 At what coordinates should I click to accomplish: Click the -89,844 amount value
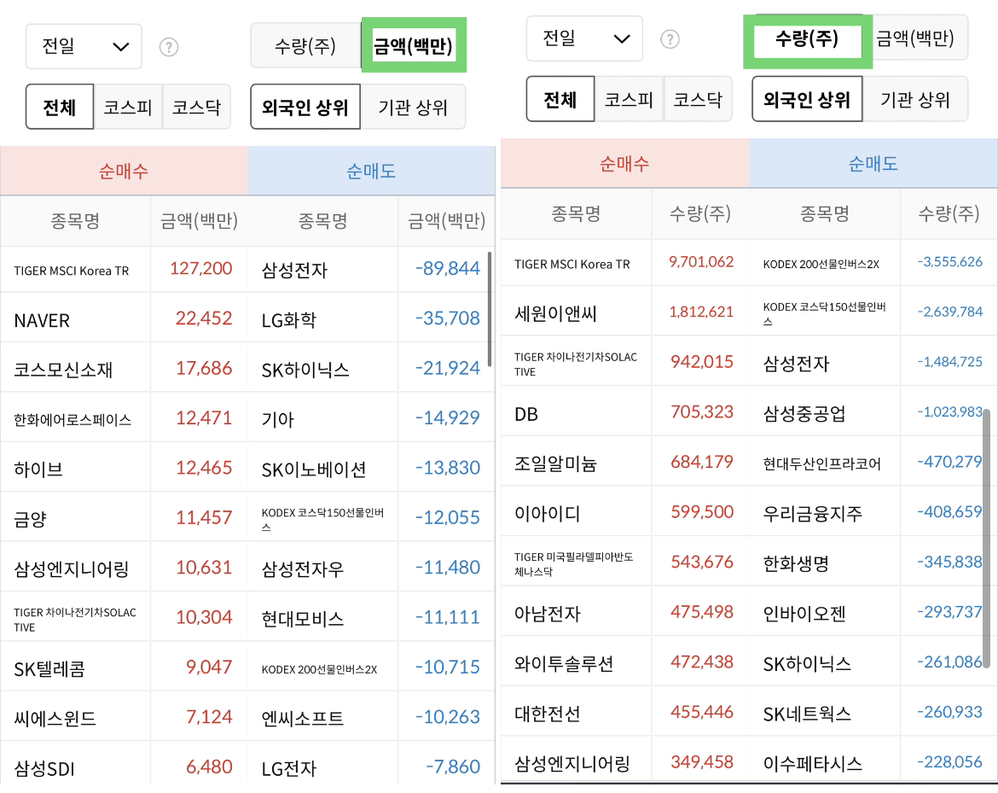click(x=448, y=268)
